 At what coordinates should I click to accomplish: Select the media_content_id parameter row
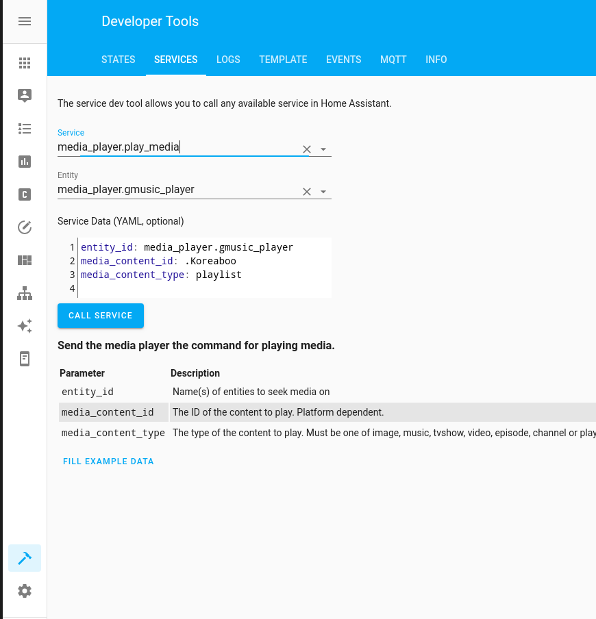point(327,412)
